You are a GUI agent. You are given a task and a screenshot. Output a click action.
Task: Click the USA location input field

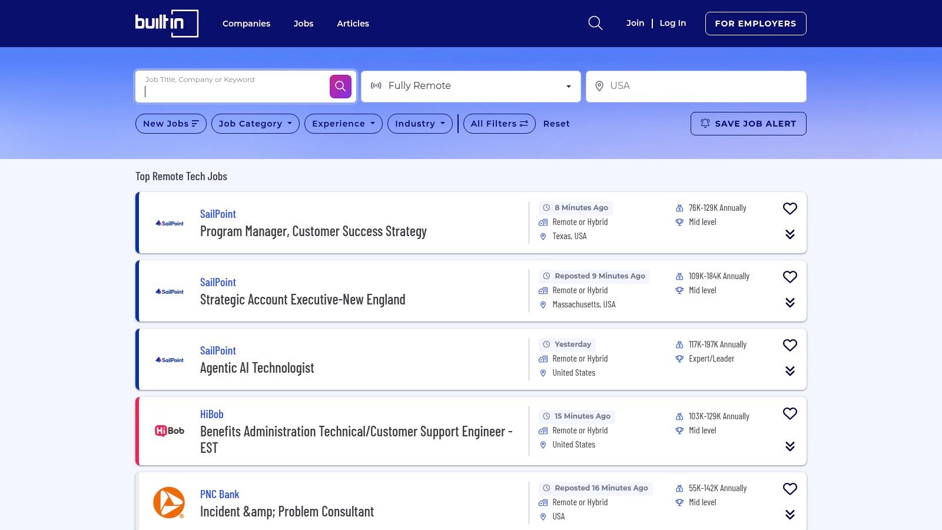tap(696, 87)
